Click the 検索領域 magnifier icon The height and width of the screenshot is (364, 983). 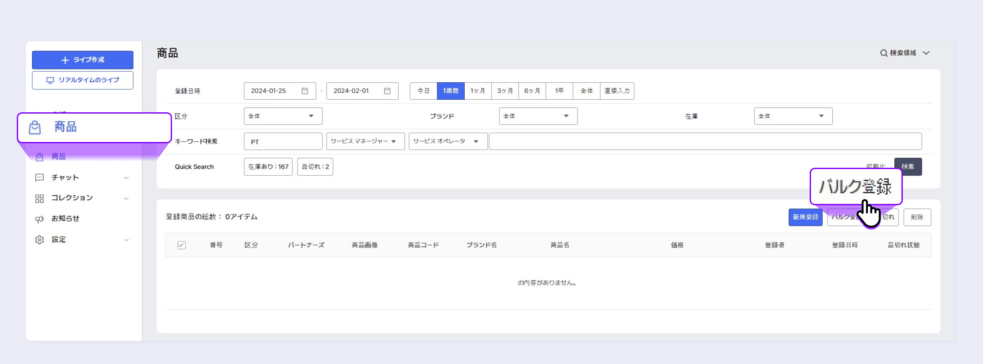tap(883, 53)
